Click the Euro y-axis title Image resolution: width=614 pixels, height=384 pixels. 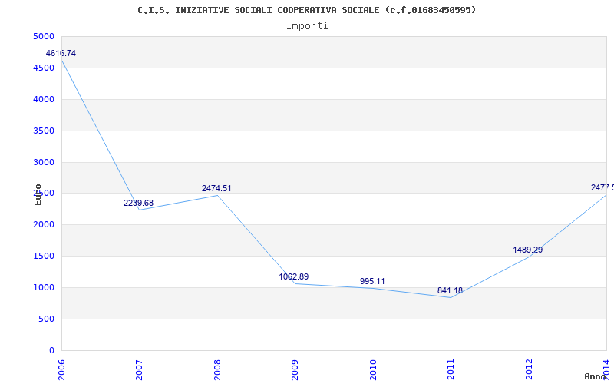[38, 194]
